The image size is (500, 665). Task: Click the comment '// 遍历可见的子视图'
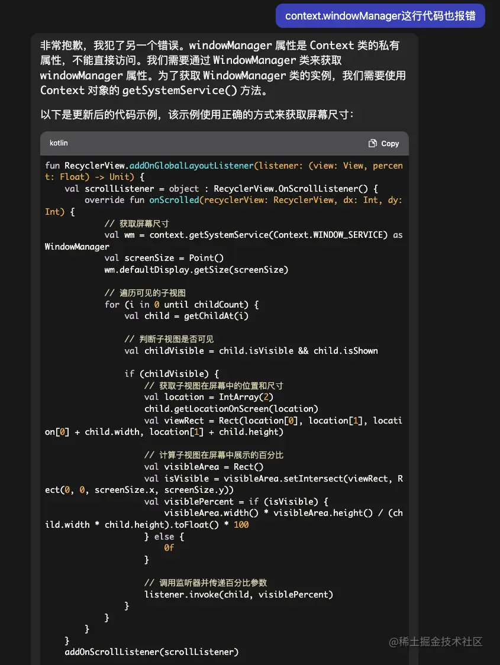(x=145, y=293)
